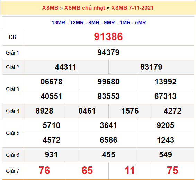The image size is (196, 180).
Task: Open the XSMB chủ nhật link
Action: [x=84, y=8]
